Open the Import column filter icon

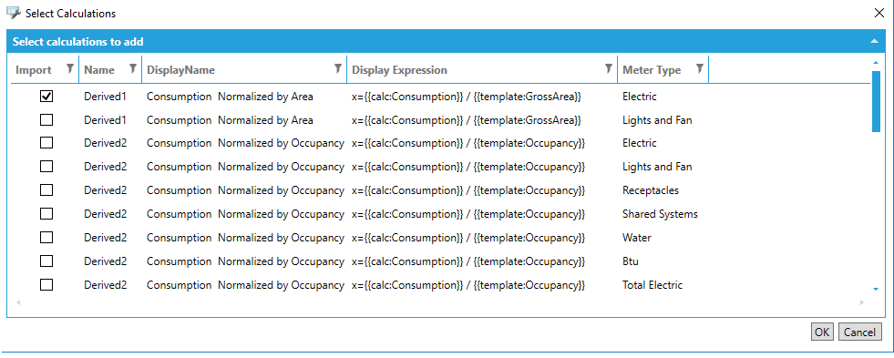click(70, 69)
